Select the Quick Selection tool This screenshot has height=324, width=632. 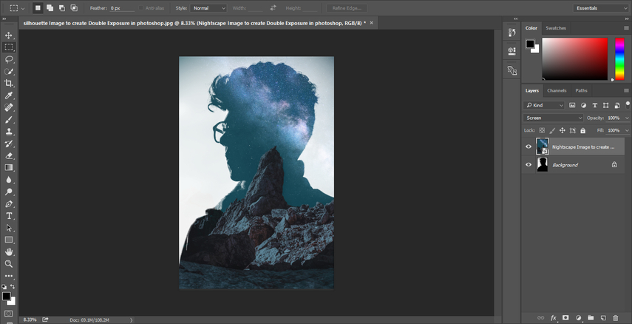click(x=8, y=72)
